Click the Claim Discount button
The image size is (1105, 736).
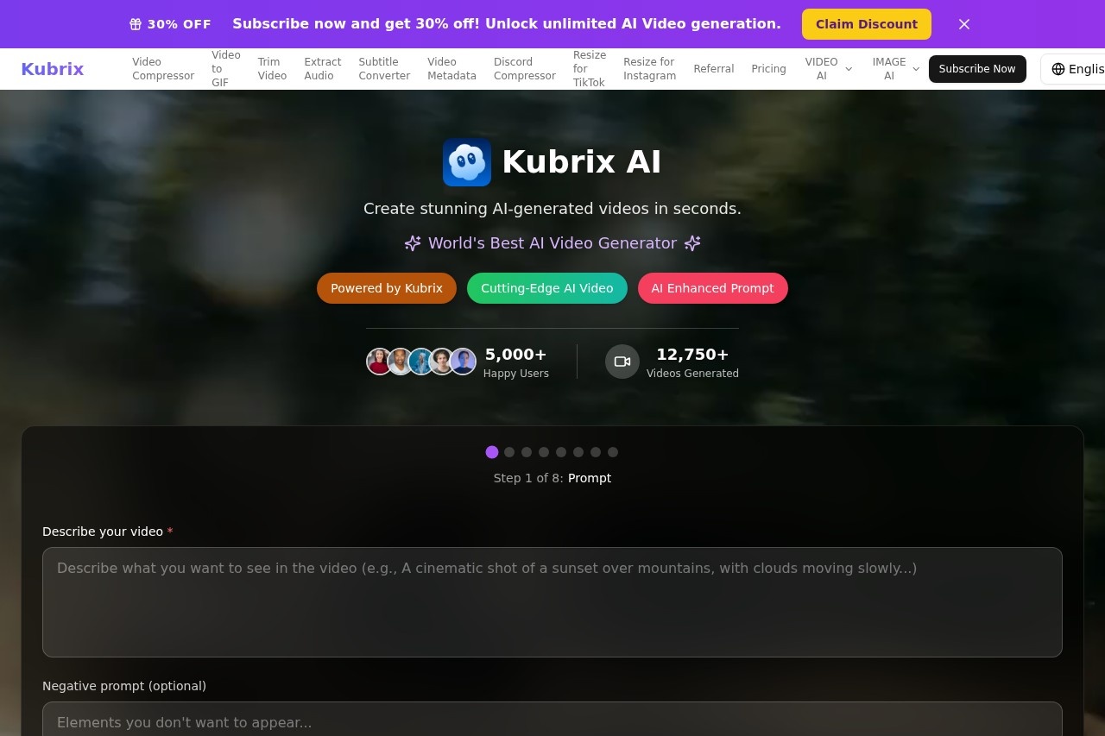866,24
